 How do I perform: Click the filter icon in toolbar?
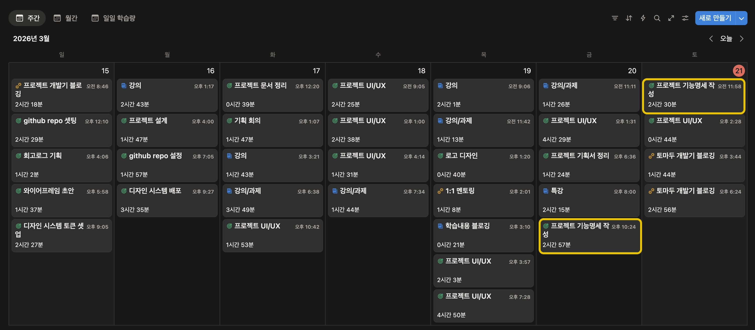click(x=615, y=18)
